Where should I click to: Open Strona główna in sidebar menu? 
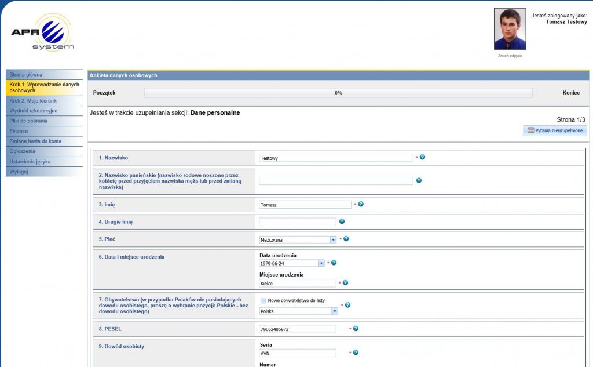(x=44, y=75)
